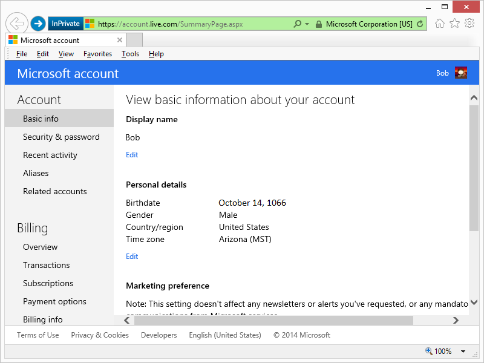Open the zoom level dropdown arrow

point(463,352)
